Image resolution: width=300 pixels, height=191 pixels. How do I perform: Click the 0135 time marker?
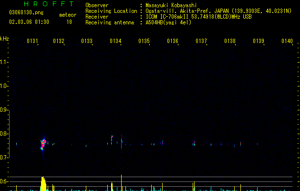144,41
